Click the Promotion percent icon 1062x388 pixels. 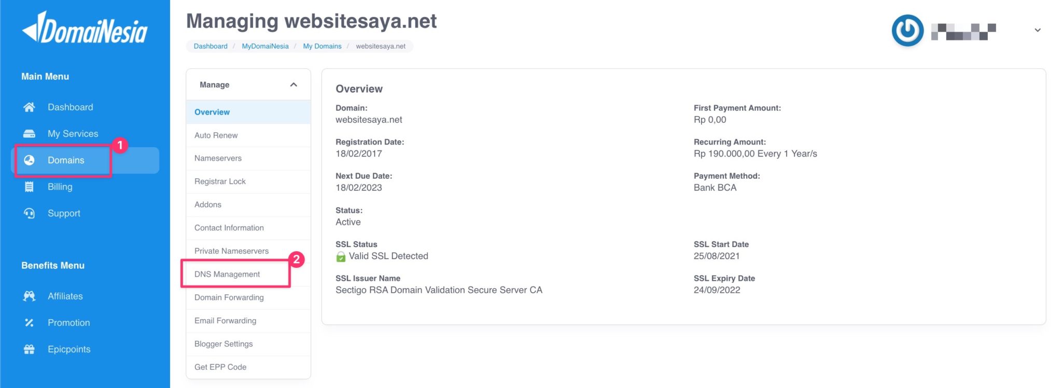pyautogui.click(x=30, y=323)
